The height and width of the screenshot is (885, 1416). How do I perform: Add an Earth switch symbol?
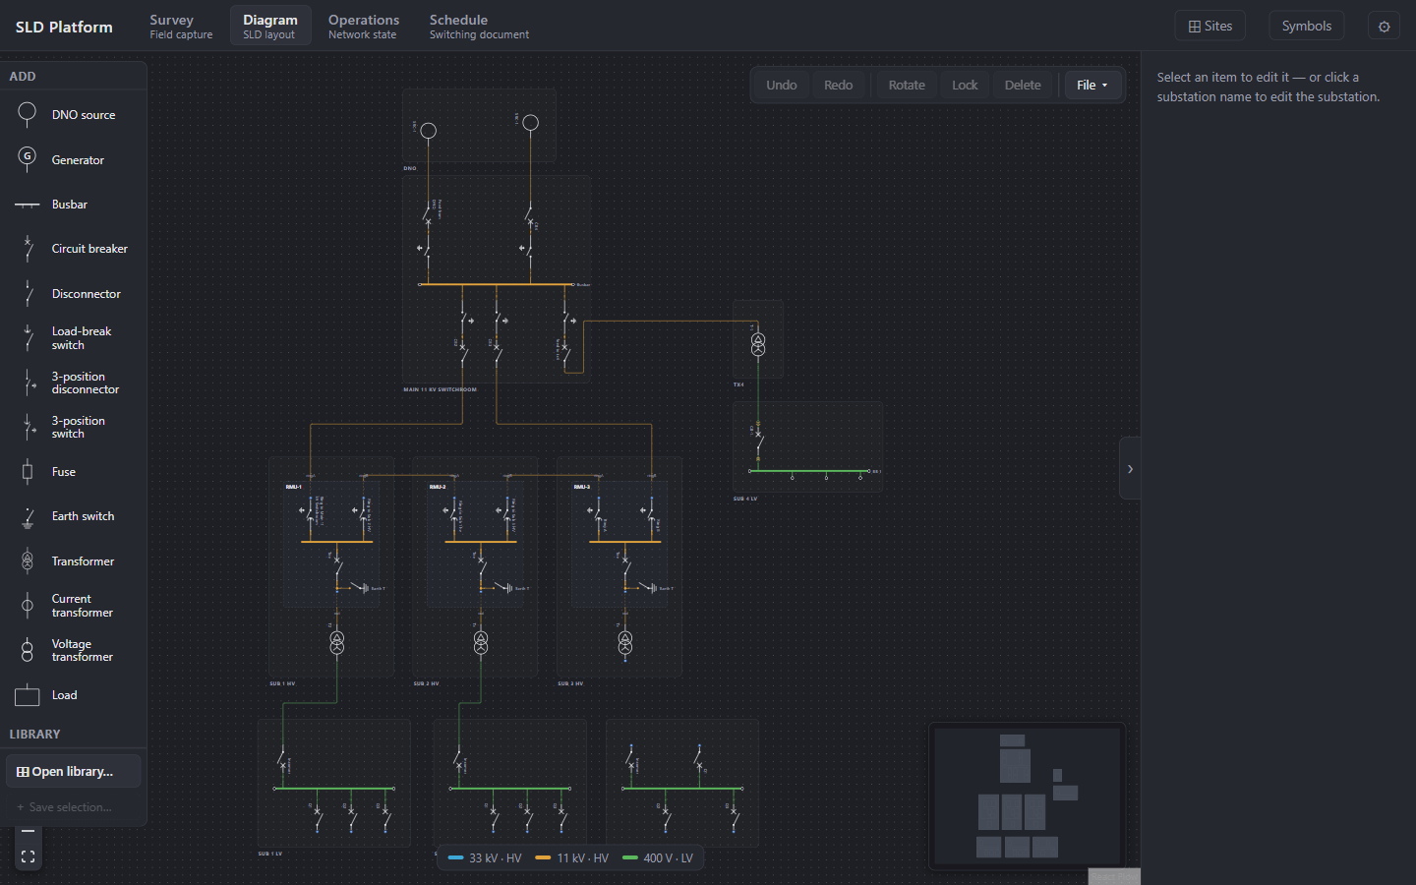click(74, 516)
